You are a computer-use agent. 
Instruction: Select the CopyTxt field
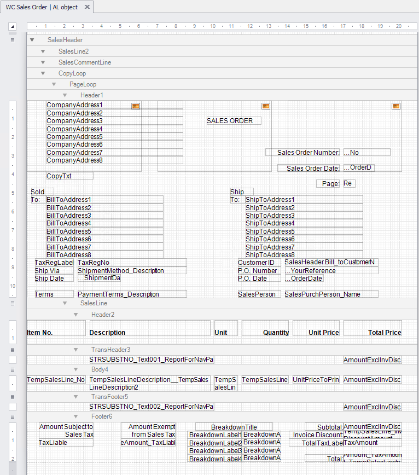click(69, 176)
